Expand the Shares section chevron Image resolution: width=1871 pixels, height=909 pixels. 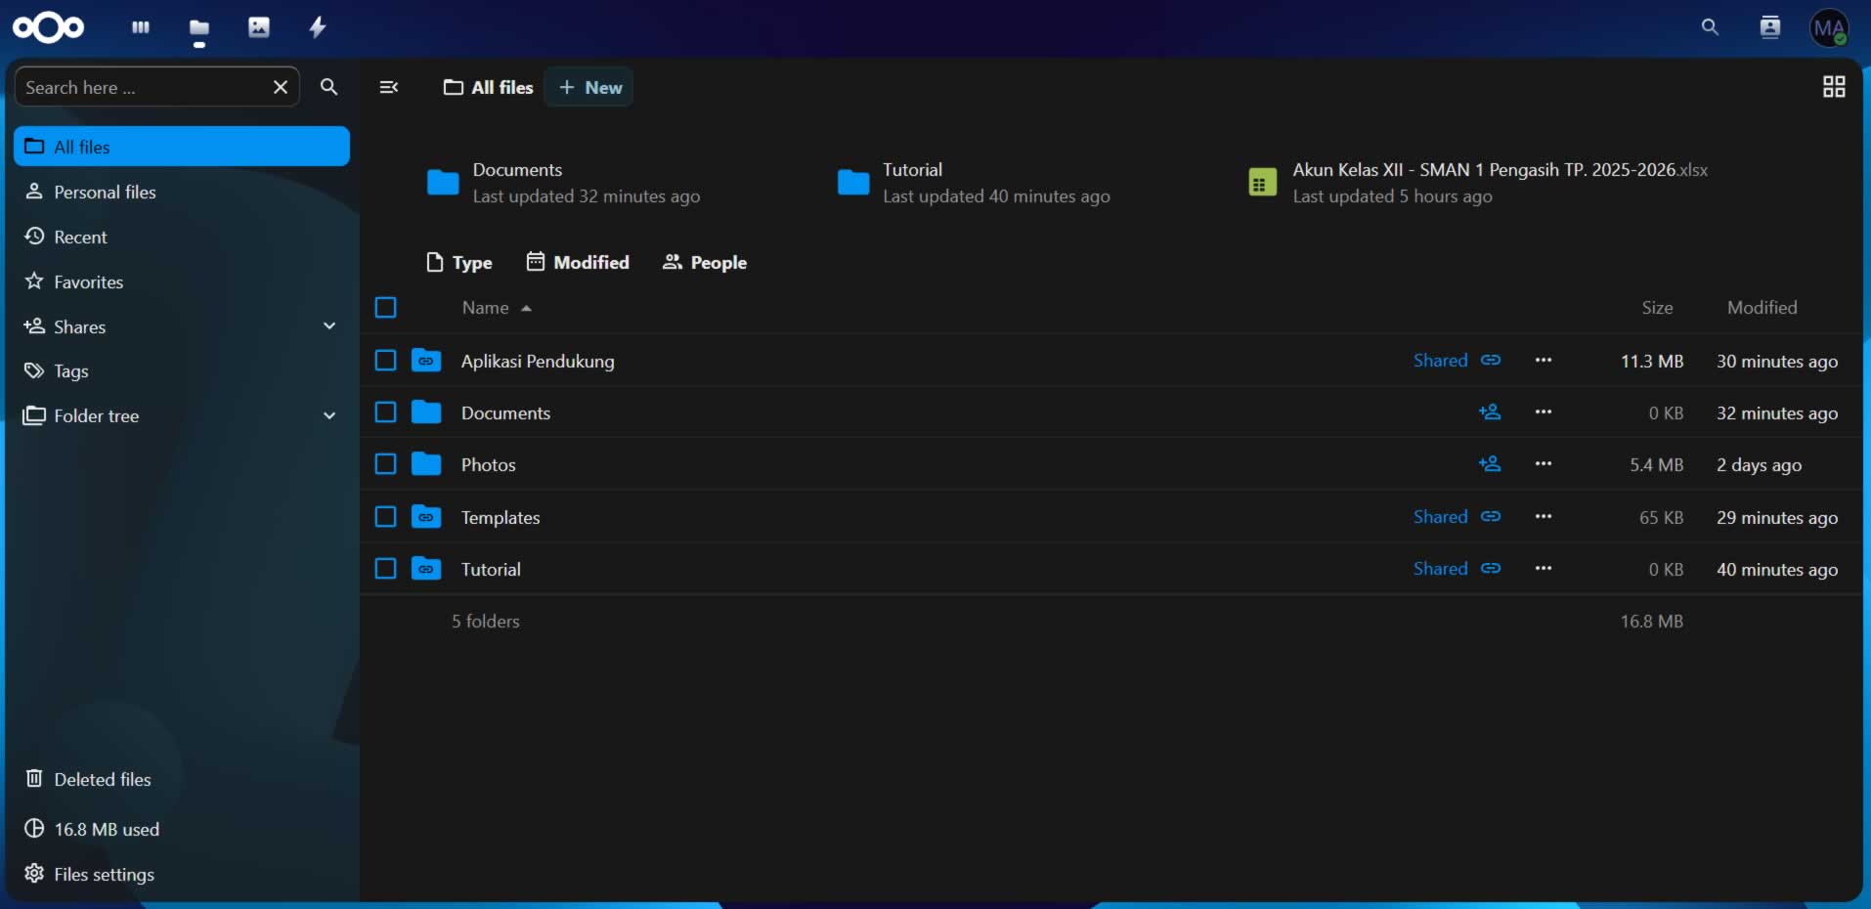[x=329, y=326]
